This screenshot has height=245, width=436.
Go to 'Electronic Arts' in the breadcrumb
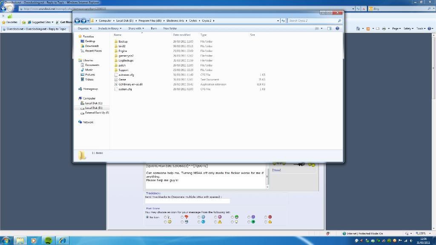[175, 20]
